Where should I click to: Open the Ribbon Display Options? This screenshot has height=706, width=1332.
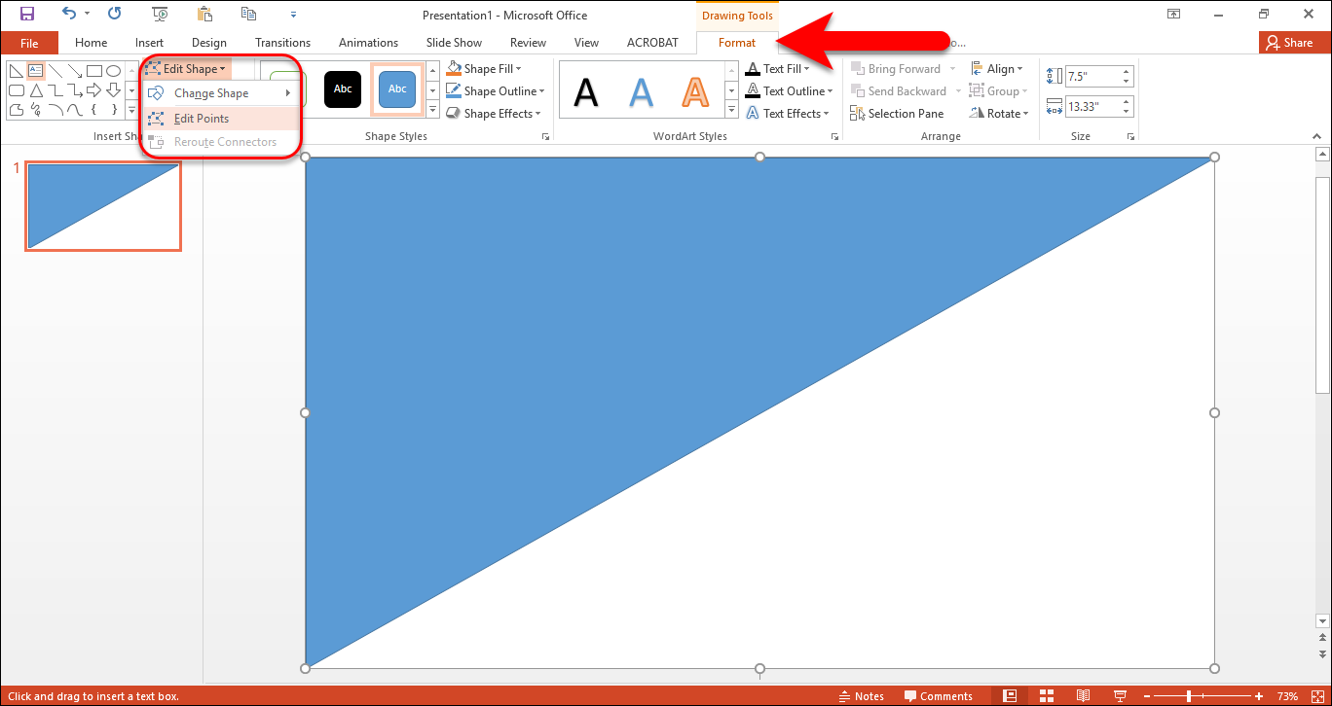click(x=1173, y=14)
